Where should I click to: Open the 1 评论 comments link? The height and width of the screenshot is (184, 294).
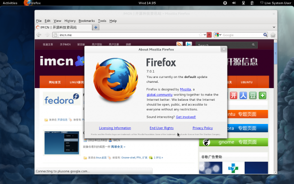click(159, 158)
